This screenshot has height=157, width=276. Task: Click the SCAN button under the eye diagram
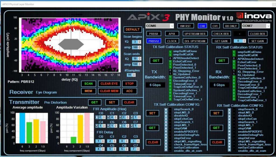(88, 83)
